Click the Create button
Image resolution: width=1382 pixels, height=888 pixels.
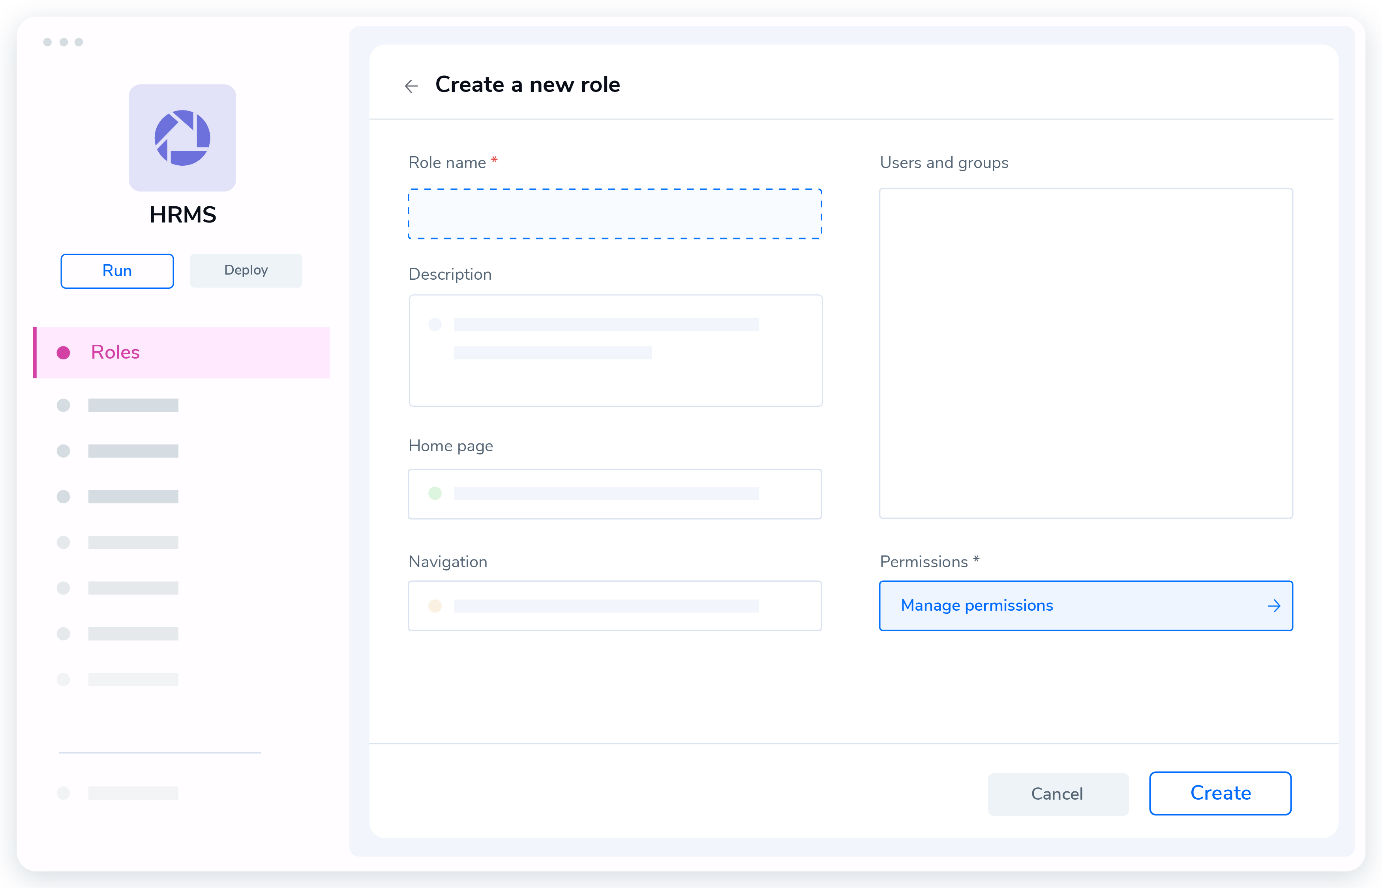click(1220, 793)
